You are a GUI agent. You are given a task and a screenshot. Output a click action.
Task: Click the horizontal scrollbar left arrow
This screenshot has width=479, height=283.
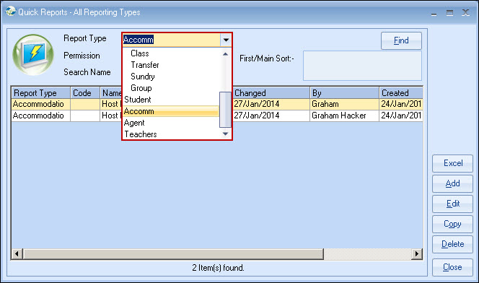click(x=17, y=253)
